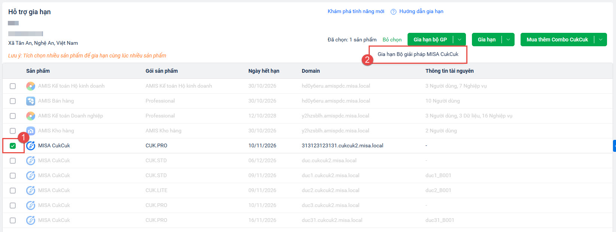Click the text 10 Người dùng
The height and width of the screenshot is (232, 616).
pyautogui.click(x=442, y=101)
